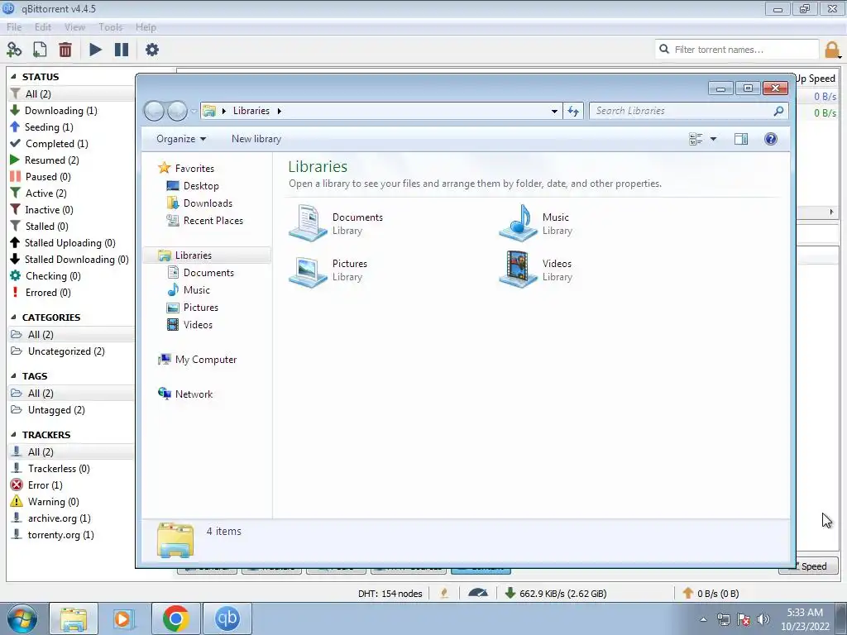Click the red trash delete icon in qBittorrent
The width and height of the screenshot is (847, 635).
pyautogui.click(x=65, y=50)
